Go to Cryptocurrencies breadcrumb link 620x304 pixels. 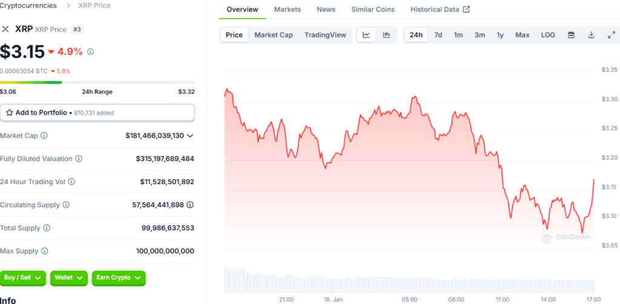coord(28,5)
